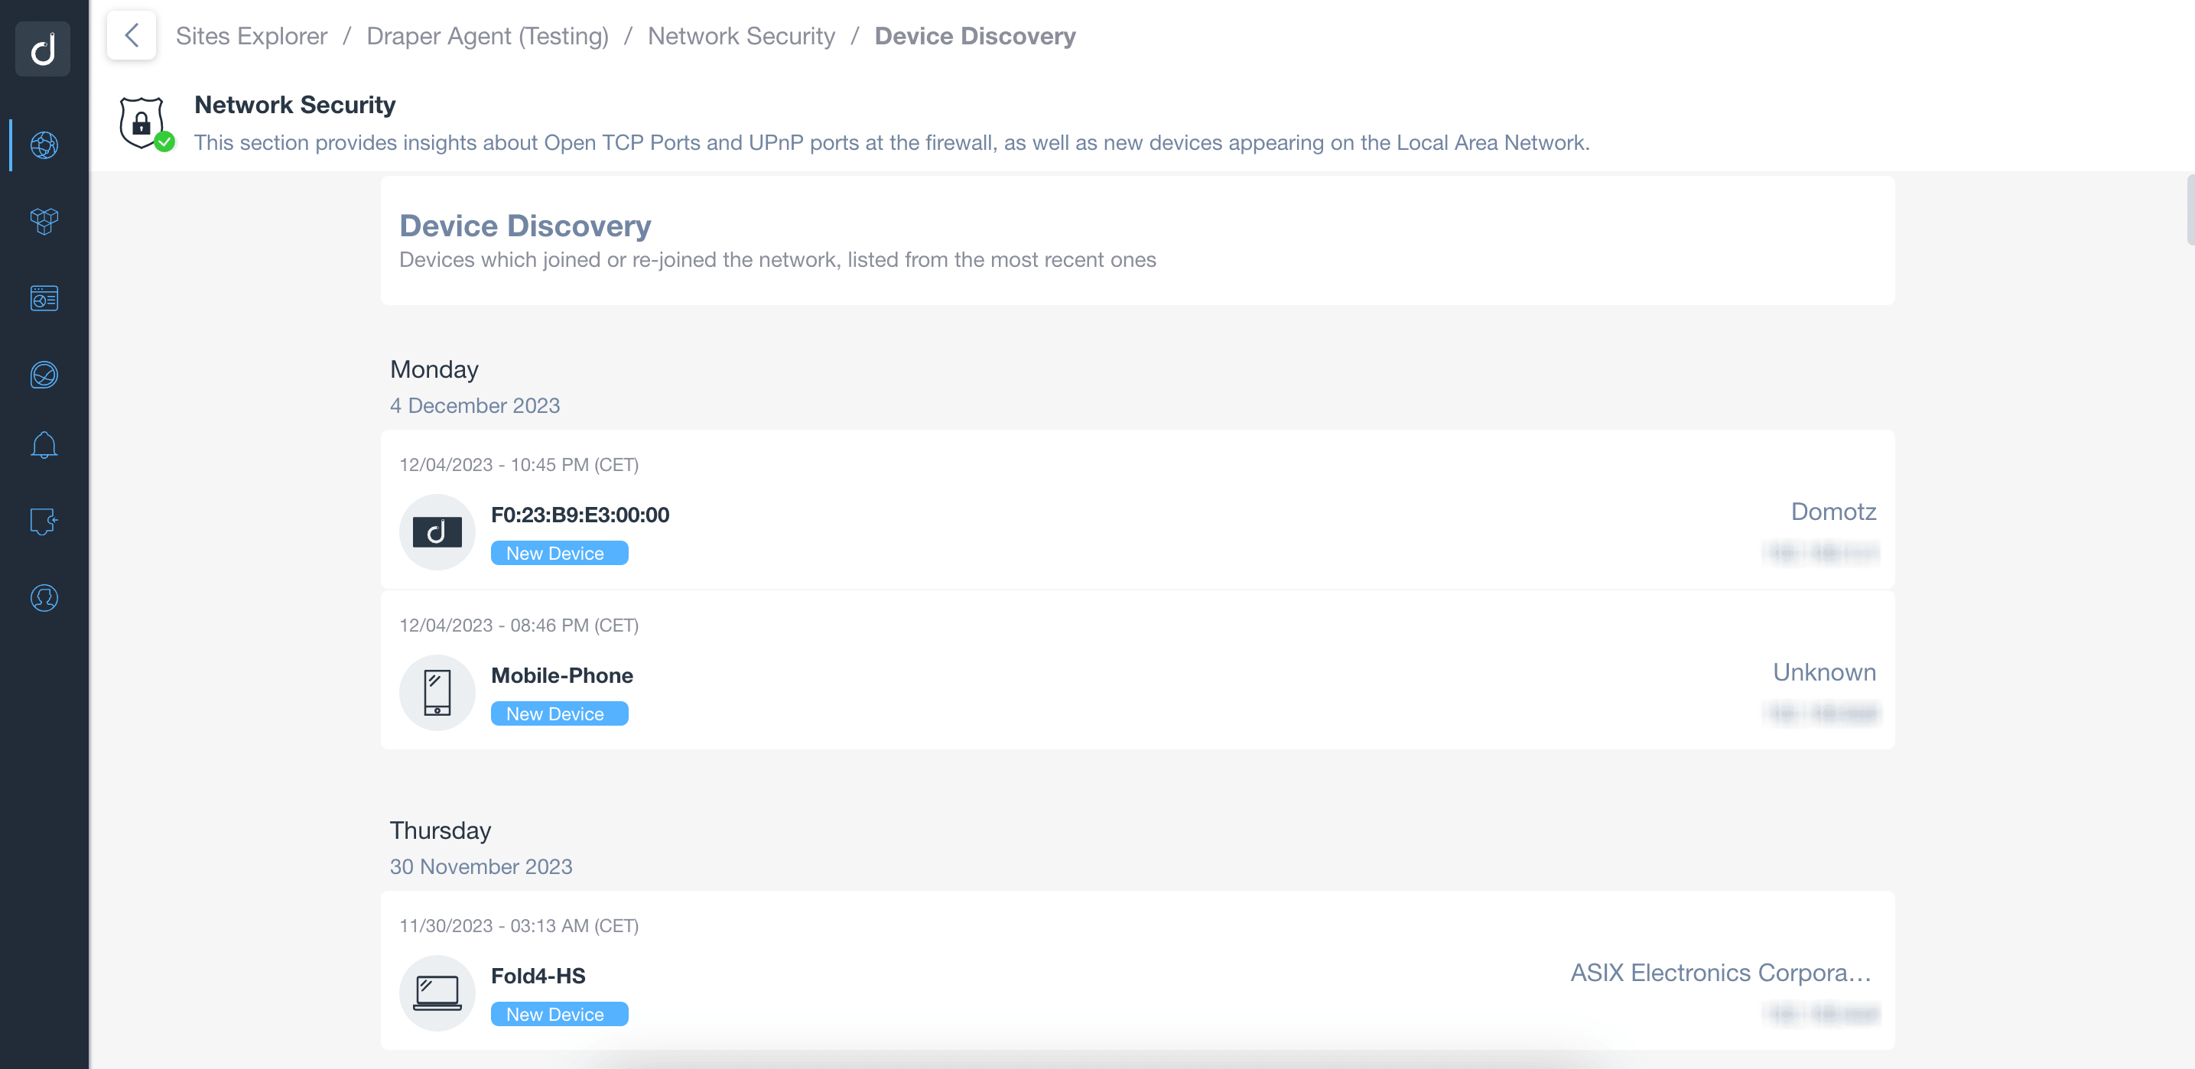Click New Device badge under Mobile-Phone
Viewport: 2195px width, 1069px height.
coord(559,713)
